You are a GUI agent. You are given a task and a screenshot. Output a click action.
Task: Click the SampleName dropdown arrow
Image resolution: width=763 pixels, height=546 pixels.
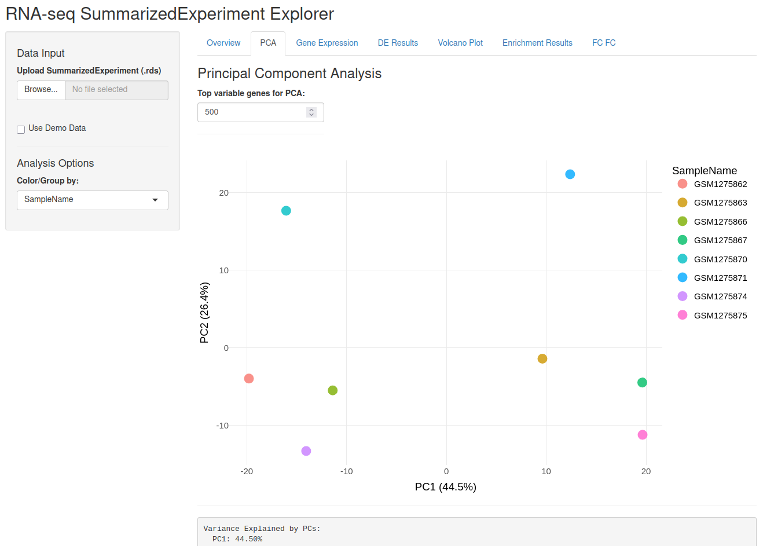coord(155,200)
